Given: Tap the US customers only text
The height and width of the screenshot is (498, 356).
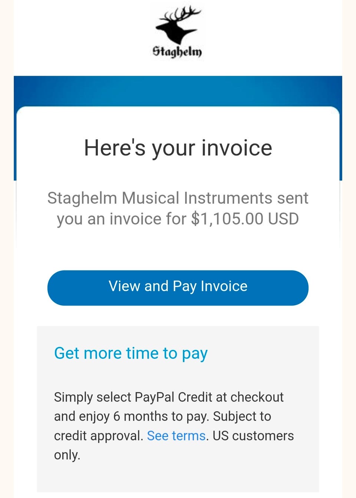Looking at the screenshot, I should (174, 445).
